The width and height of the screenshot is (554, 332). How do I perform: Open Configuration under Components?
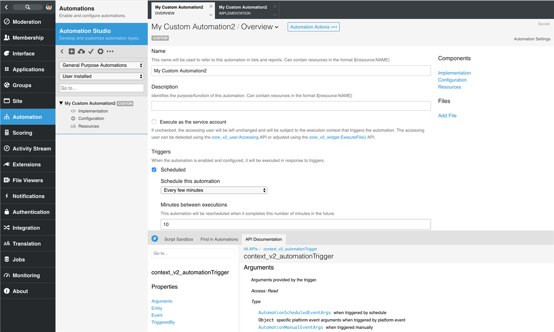click(452, 80)
